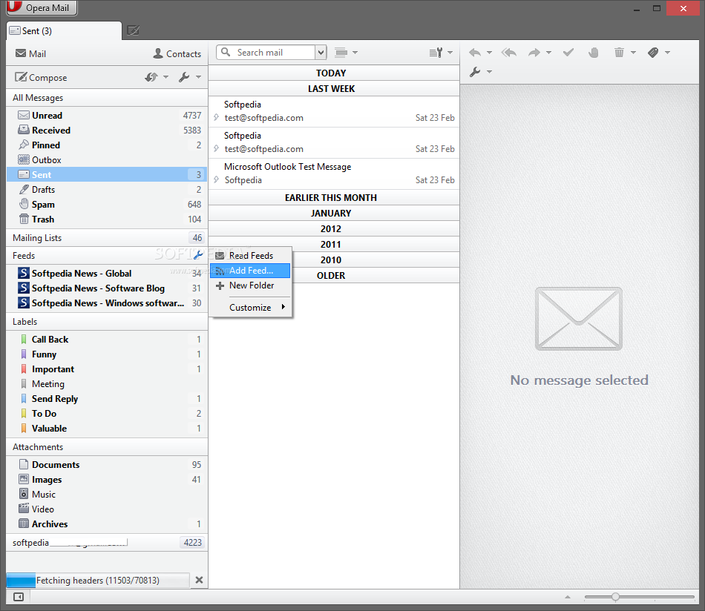Open a new compose tab icon
The height and width of the screenshot is (611, 705).
pyautogui.click(x=133, y=30)
